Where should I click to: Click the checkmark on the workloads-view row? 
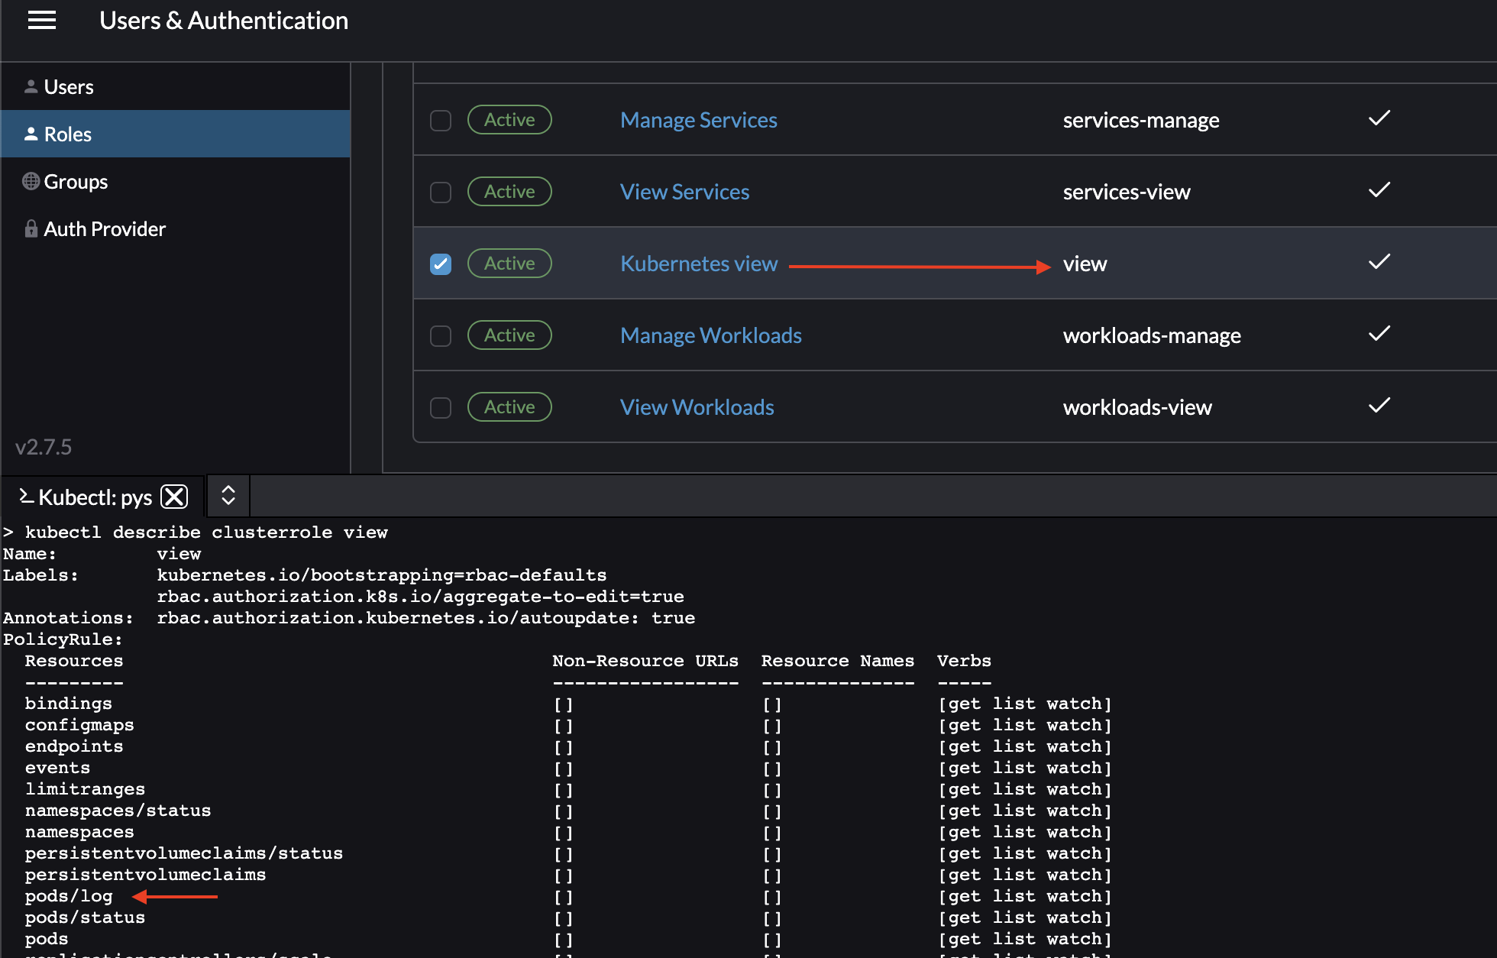coord(1379,406)
